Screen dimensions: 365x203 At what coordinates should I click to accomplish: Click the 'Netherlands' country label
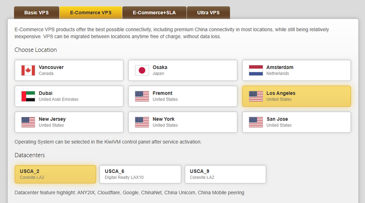pyautogui.click(x=278, y=73)
